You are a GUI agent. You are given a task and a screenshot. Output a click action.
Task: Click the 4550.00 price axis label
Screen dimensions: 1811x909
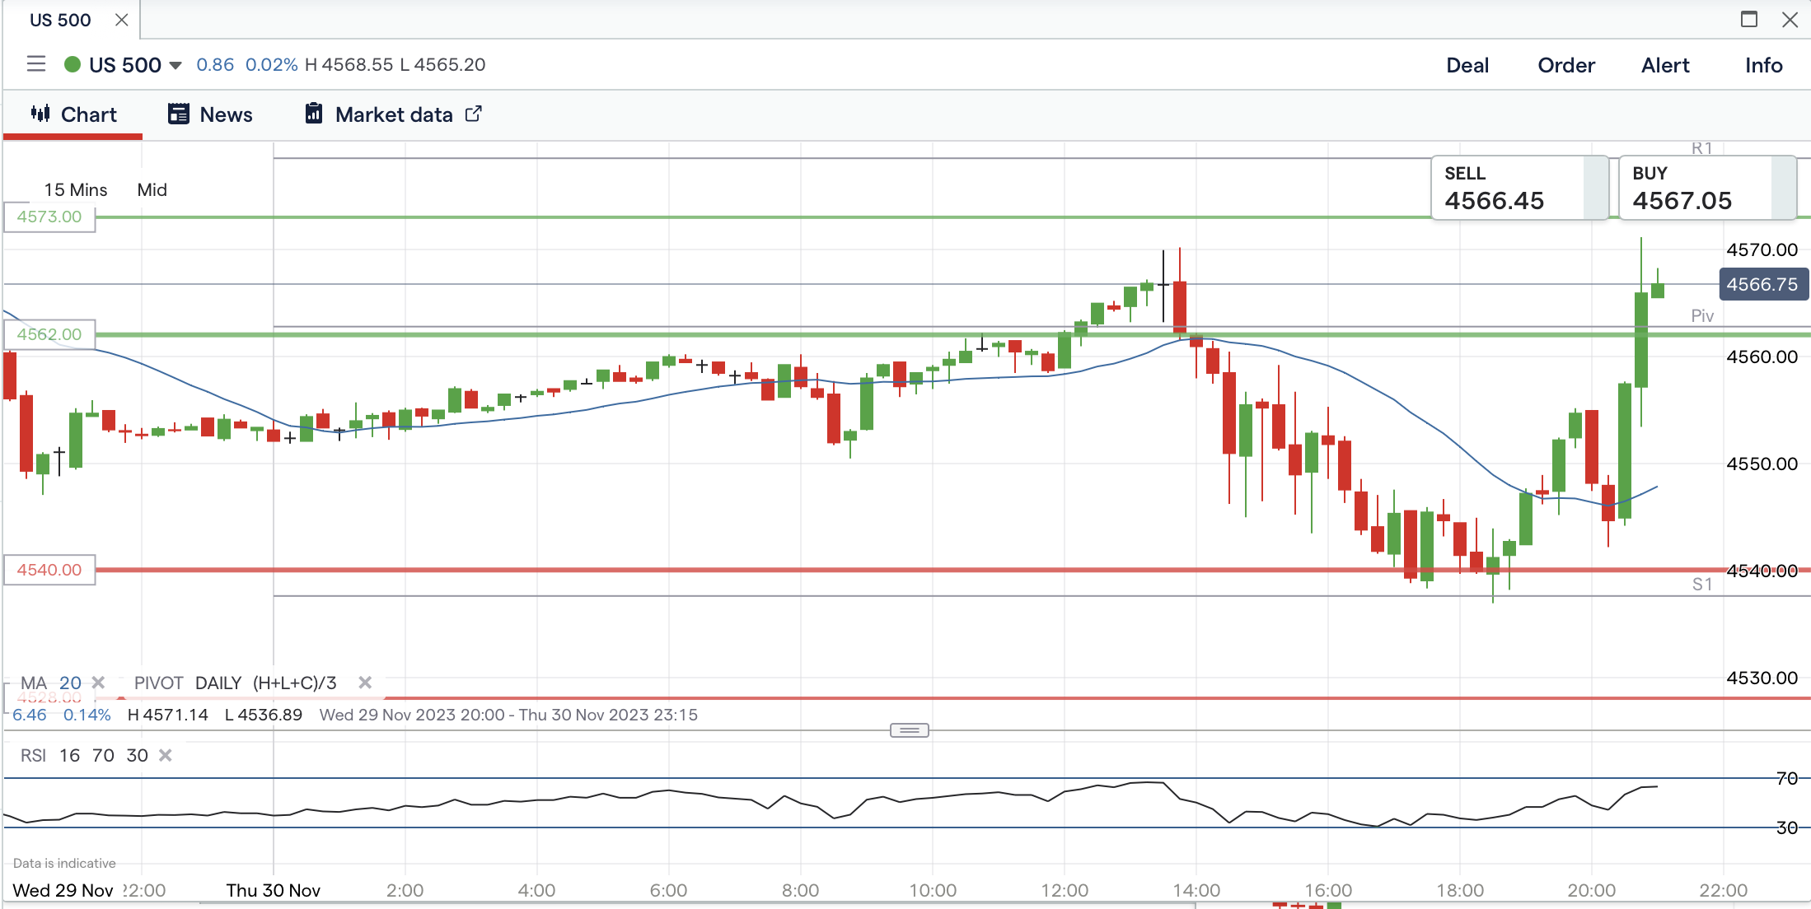[x=1762, y=464]
